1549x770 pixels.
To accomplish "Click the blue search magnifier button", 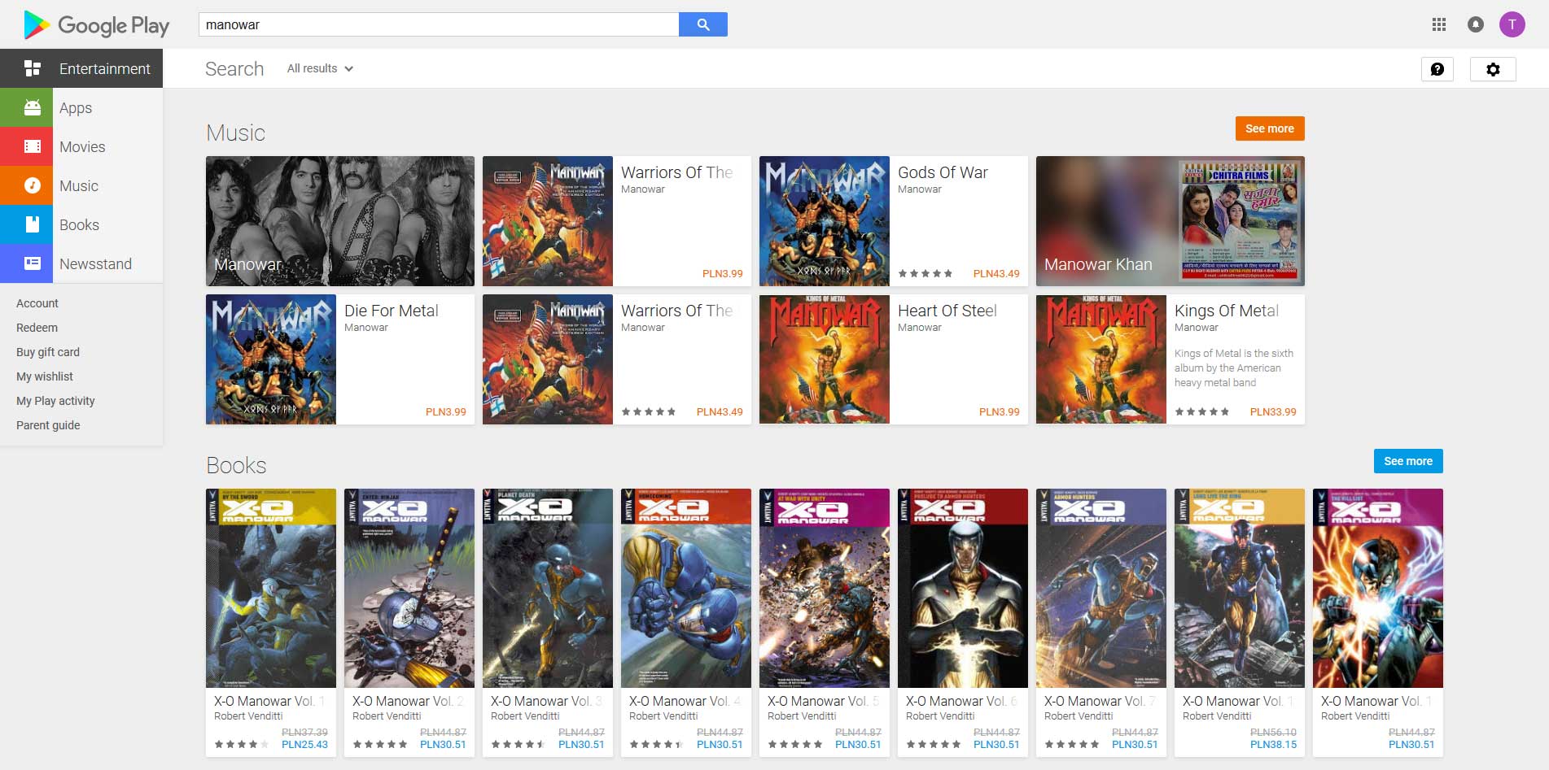I will coord(703,24).
